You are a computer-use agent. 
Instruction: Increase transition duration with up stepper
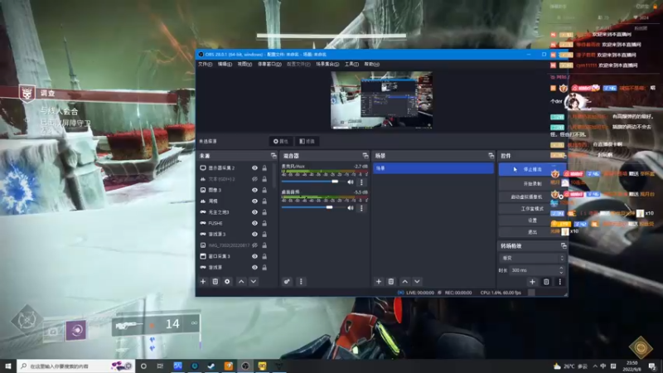(561, 268)
